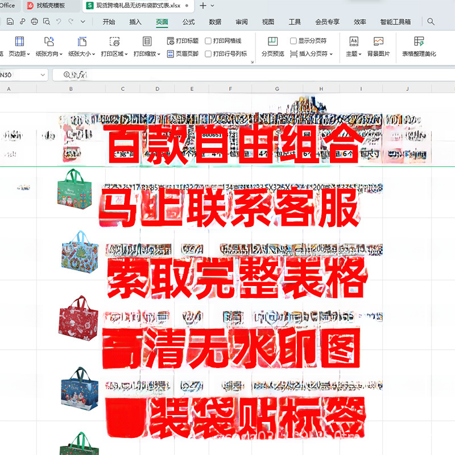
Task: Open 背景图片 background picture tool
Action: tap(378, 42)
